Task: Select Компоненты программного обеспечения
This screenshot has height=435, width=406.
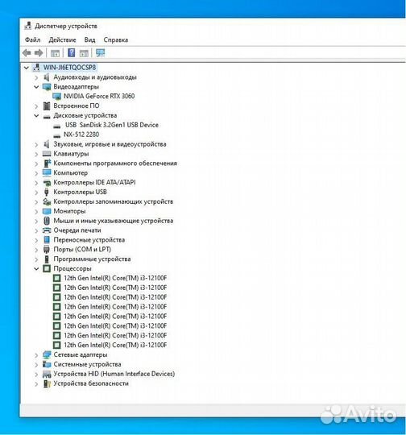Action: pos(115,164)
